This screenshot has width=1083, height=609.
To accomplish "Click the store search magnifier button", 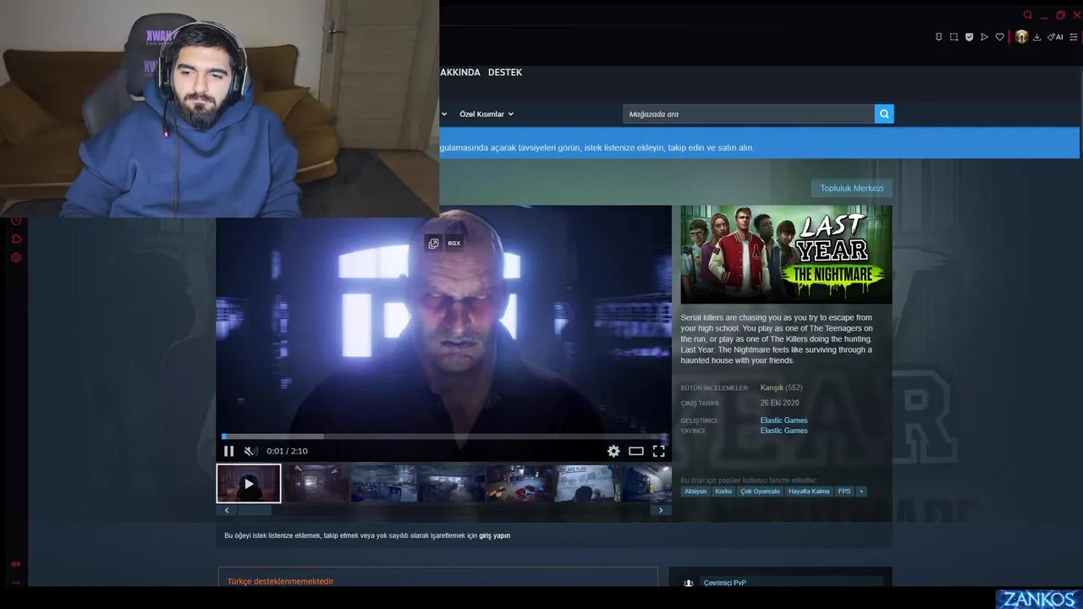I will [x=884, y=114].
